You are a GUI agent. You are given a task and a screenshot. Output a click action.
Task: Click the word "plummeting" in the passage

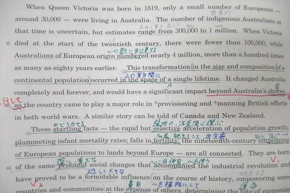(x=35, y=142)
